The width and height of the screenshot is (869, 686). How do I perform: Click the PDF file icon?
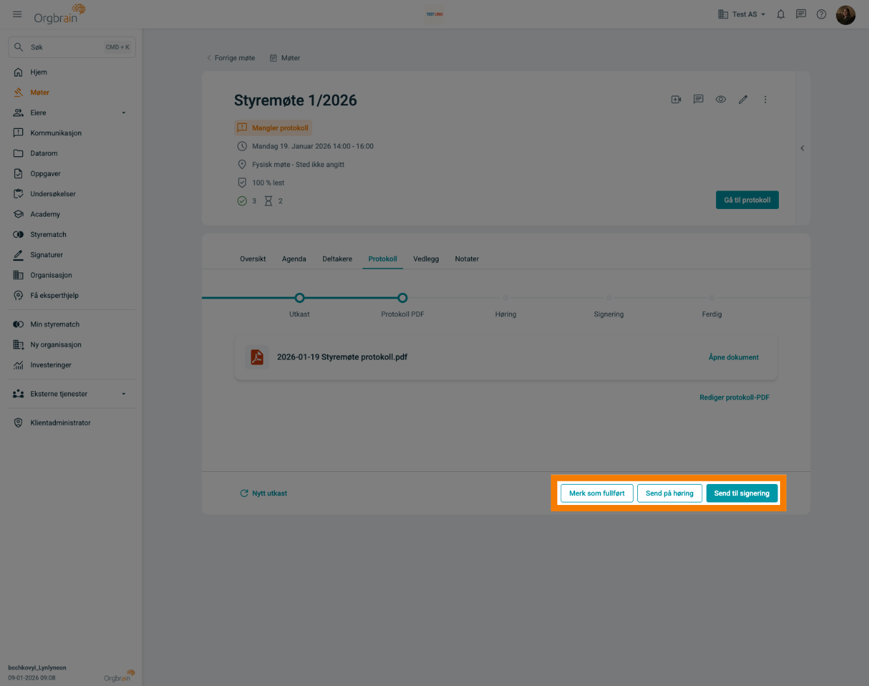click(257, 358)
